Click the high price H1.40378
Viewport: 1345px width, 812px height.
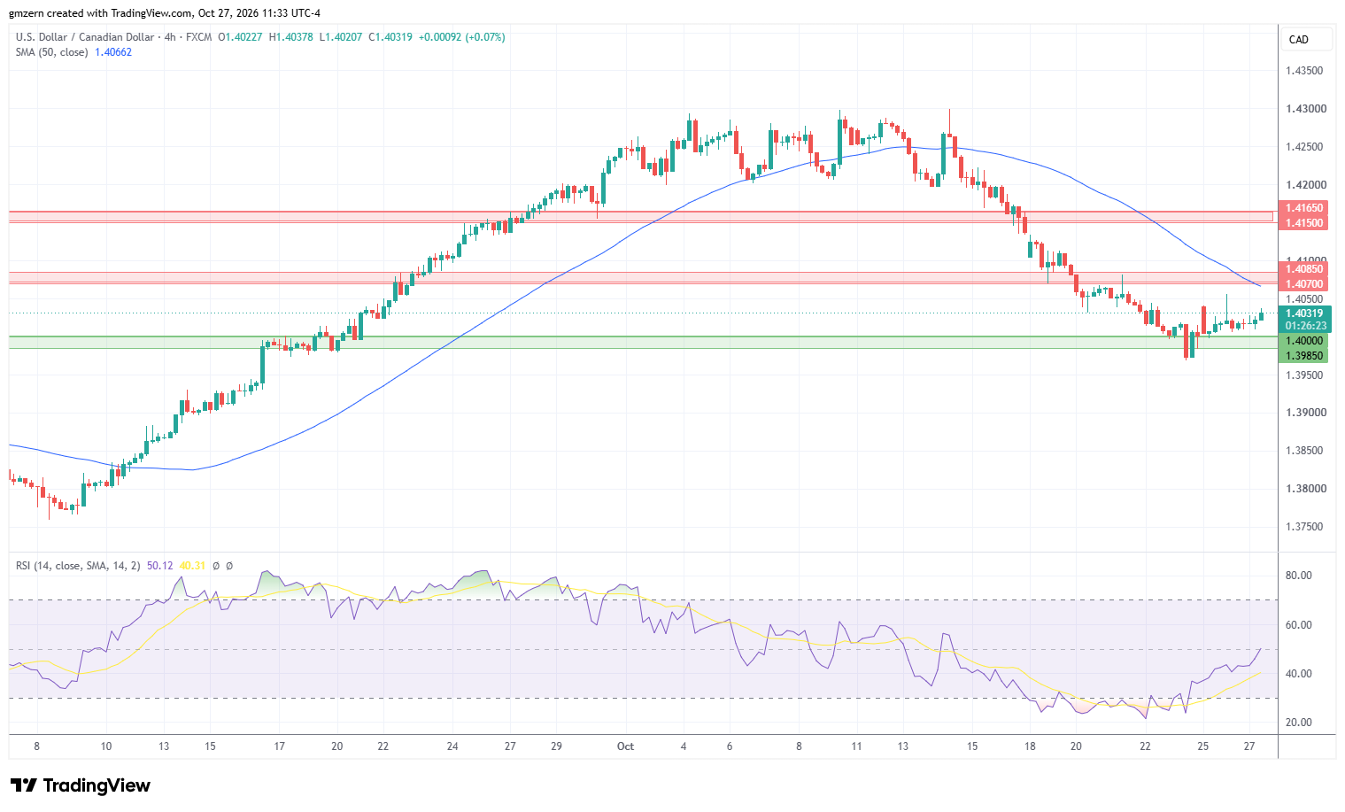tap(290, 37)
